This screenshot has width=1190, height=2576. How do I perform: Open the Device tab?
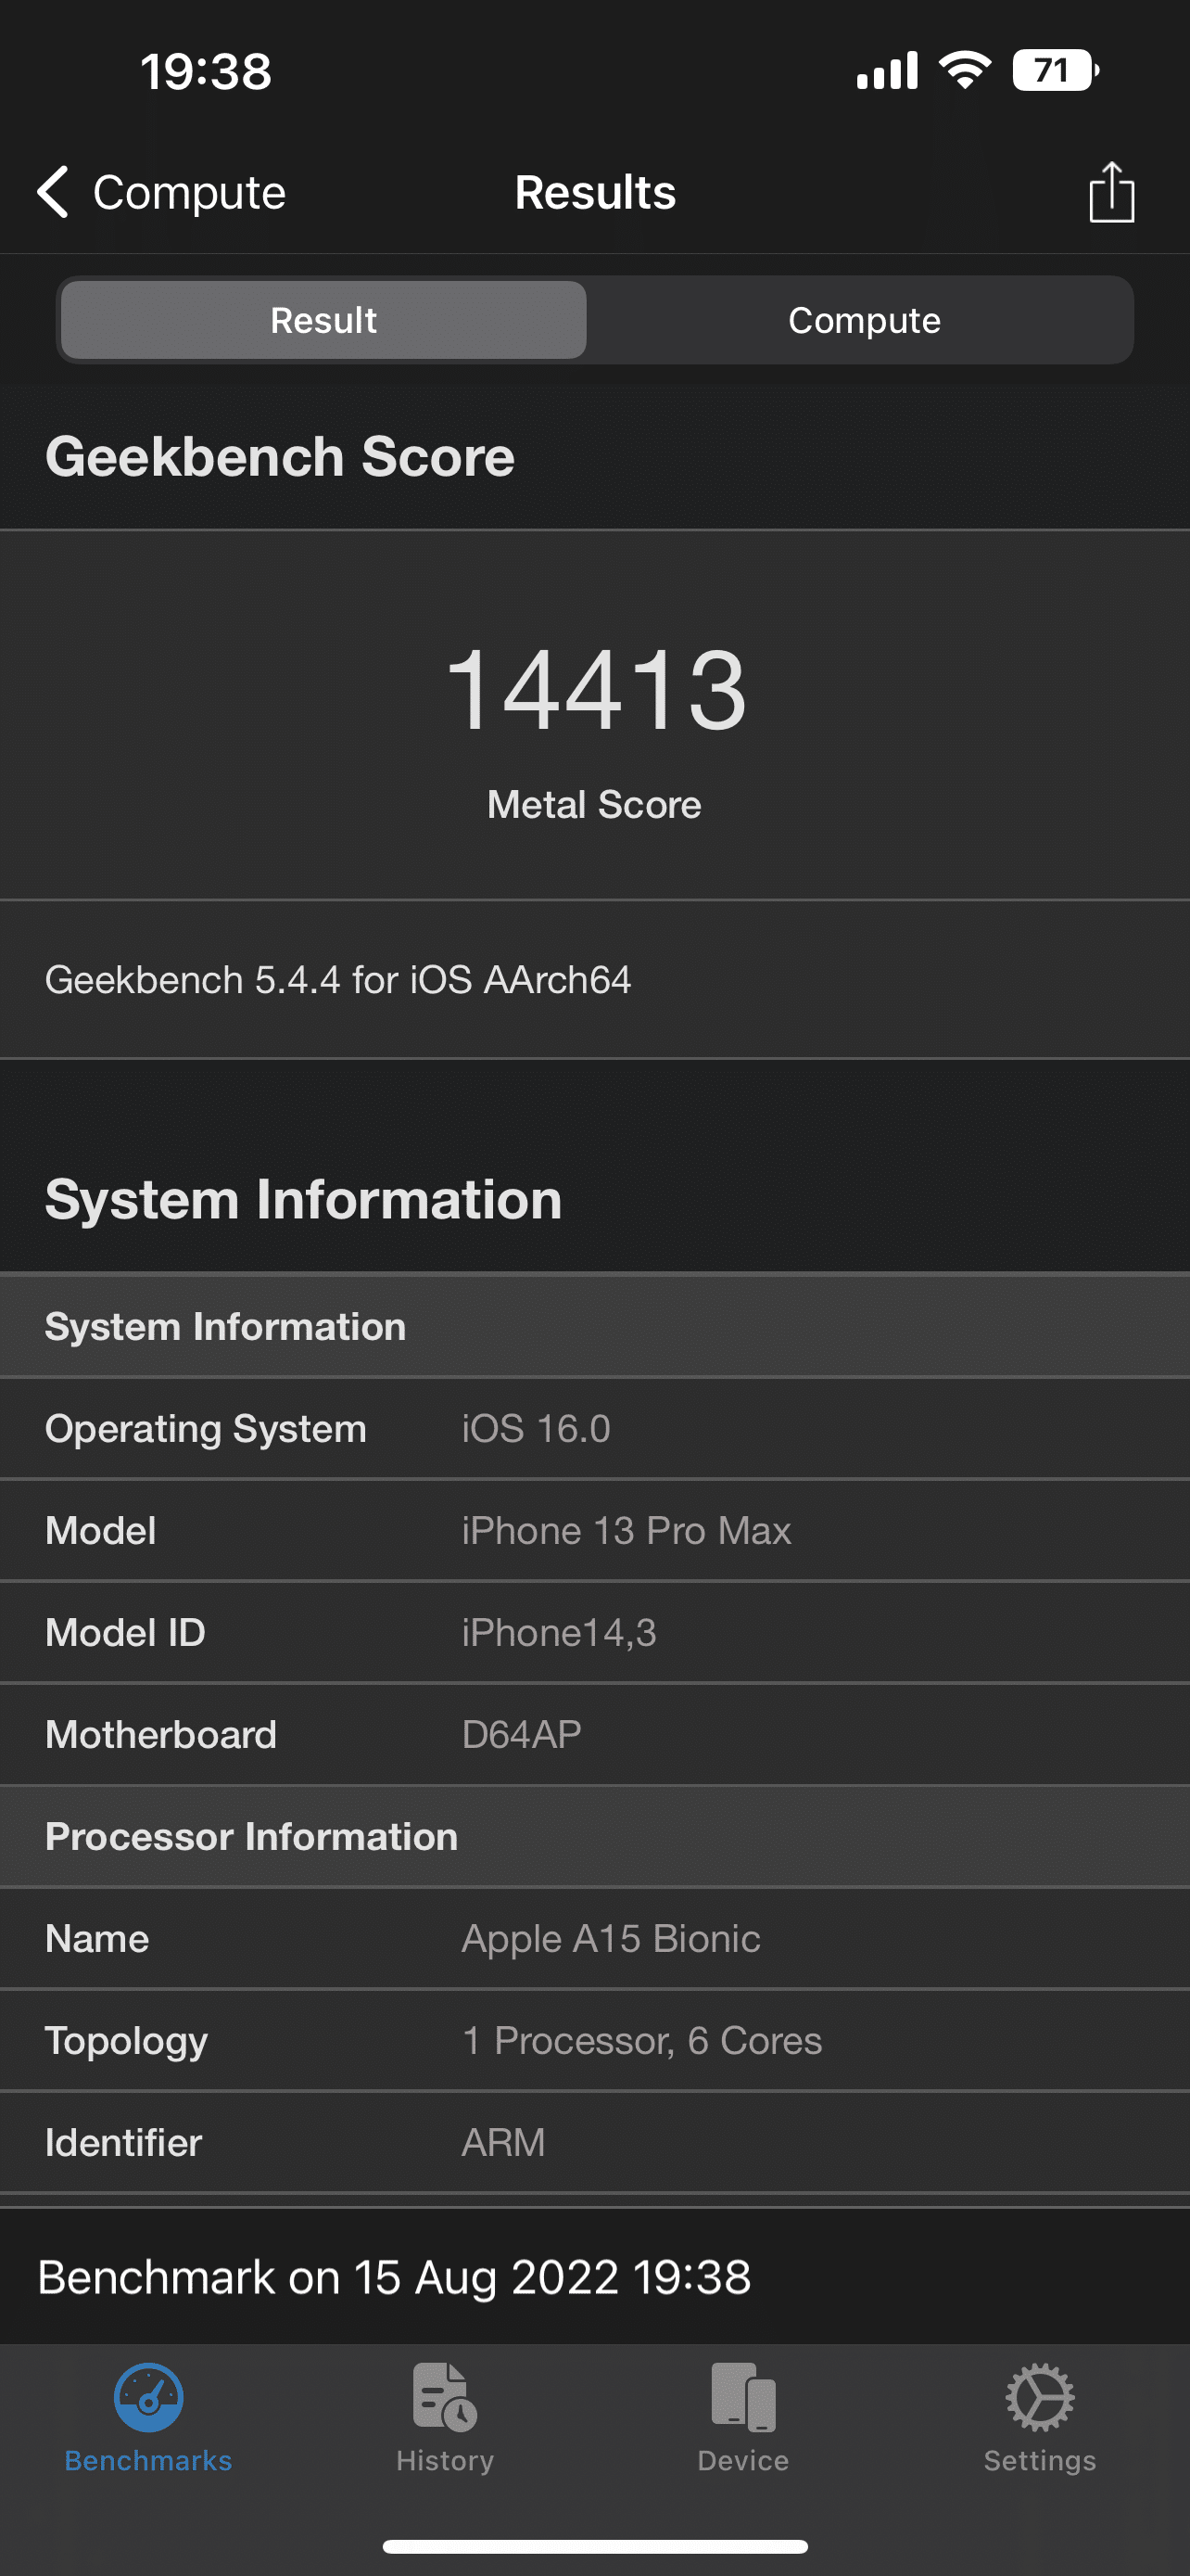742,2418
